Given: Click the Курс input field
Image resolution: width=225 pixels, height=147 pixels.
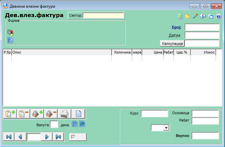Looking at the screenshot, I should pyautogui.click(x=154, y=114).
